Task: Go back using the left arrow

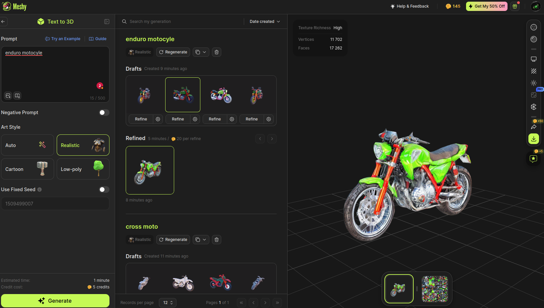Action: click(3, 22)
